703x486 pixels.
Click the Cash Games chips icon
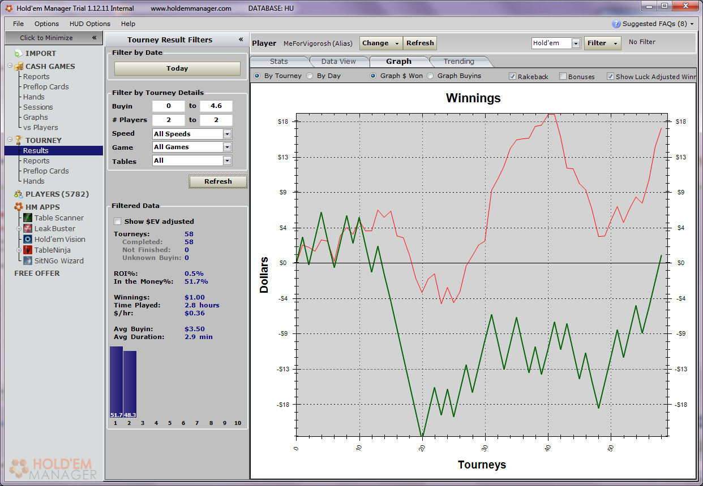pos(18,66)
